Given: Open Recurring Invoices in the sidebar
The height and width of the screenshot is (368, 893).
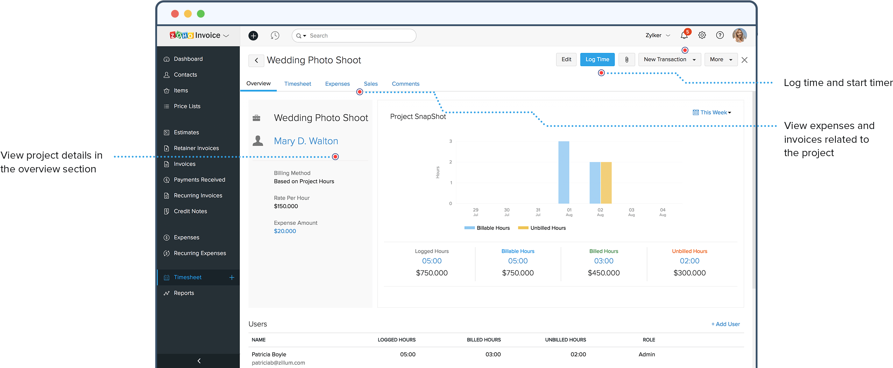Looking at the screenshot, I should coord(198,196).
